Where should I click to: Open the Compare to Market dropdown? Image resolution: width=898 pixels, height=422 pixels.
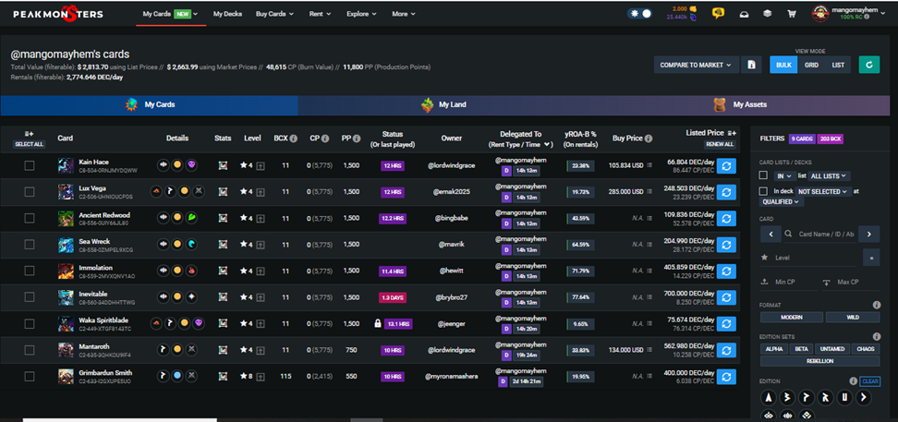[696, 65]
